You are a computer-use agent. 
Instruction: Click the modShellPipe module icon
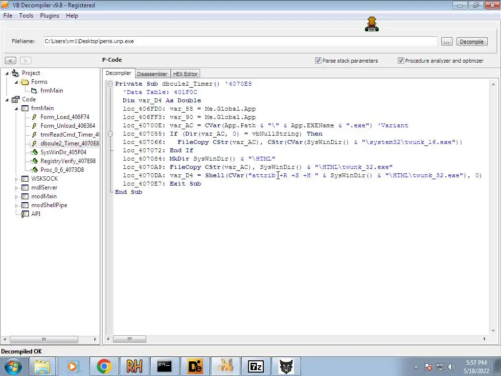click(x=25, y=205)
